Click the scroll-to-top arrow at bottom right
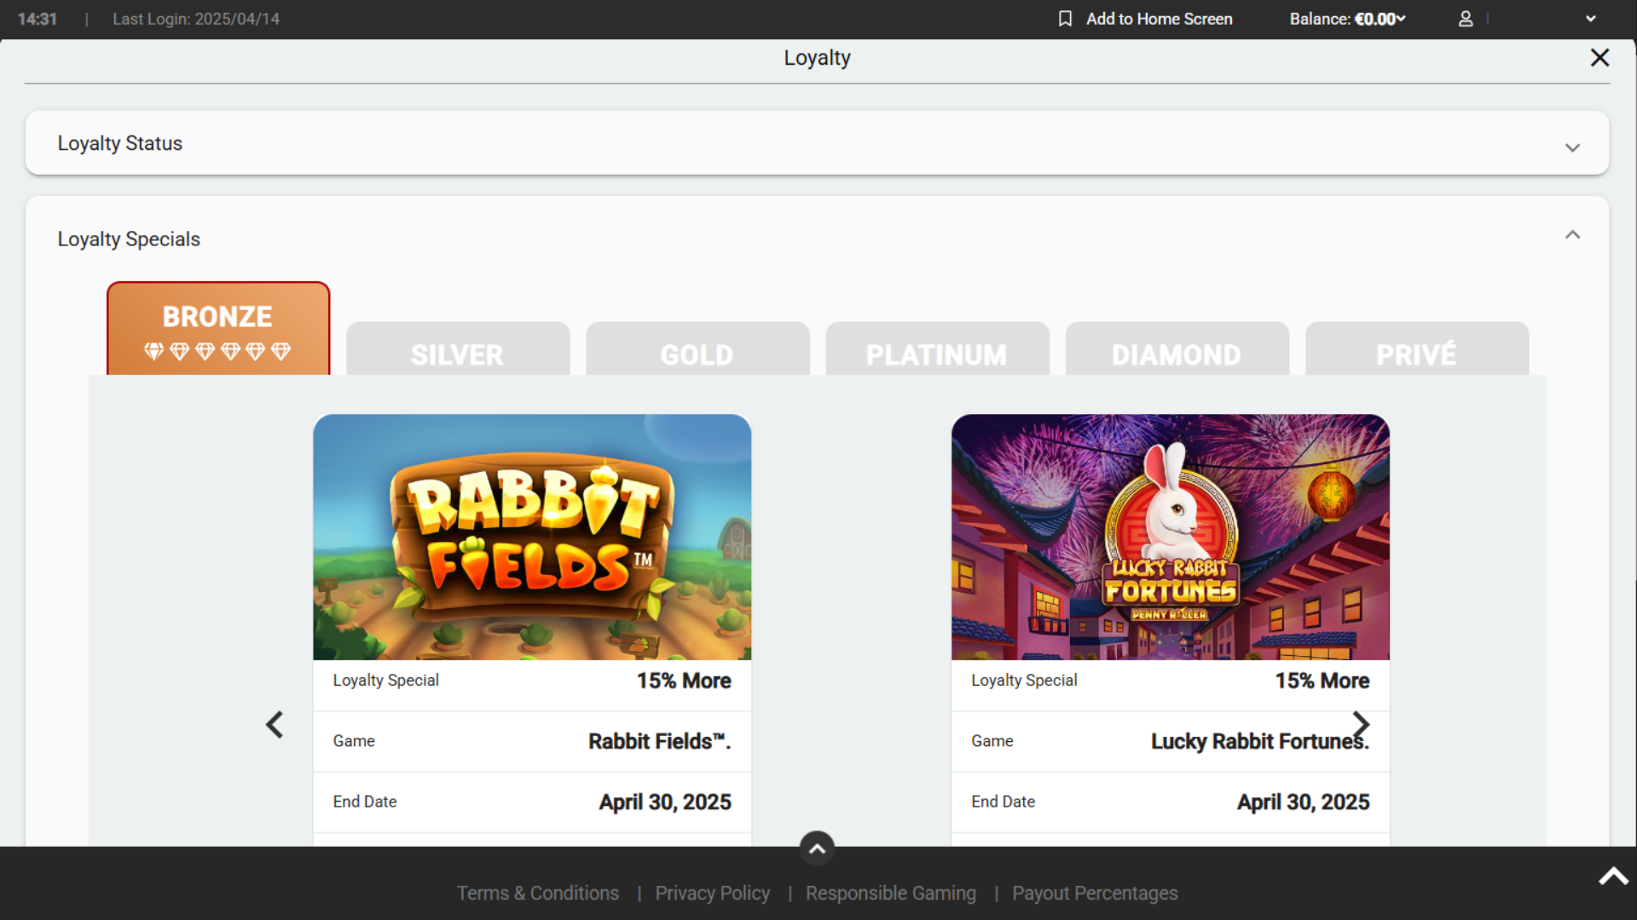The height and width of the screenshot is (920, 1637). point(1613,877)
